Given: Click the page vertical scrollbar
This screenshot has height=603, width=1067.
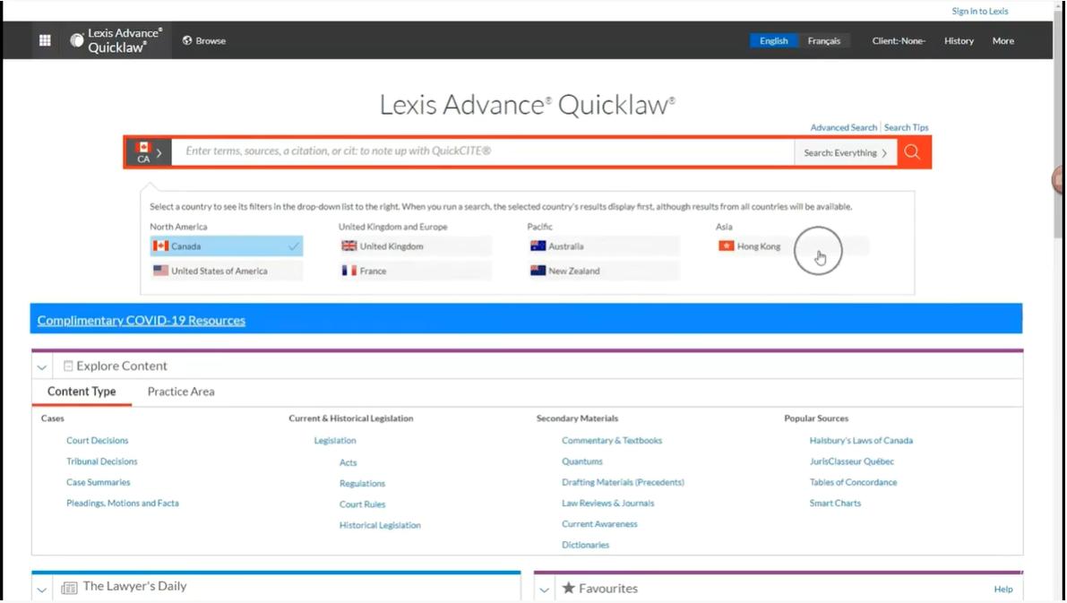Looking at the screenshot, I should (1059, 269).
